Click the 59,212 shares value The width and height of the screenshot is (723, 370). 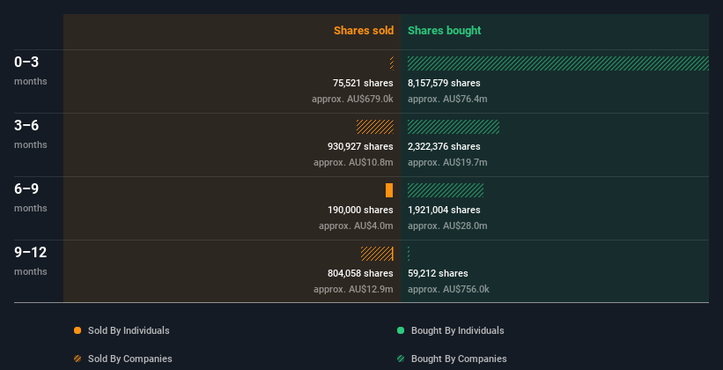[438, 274]
